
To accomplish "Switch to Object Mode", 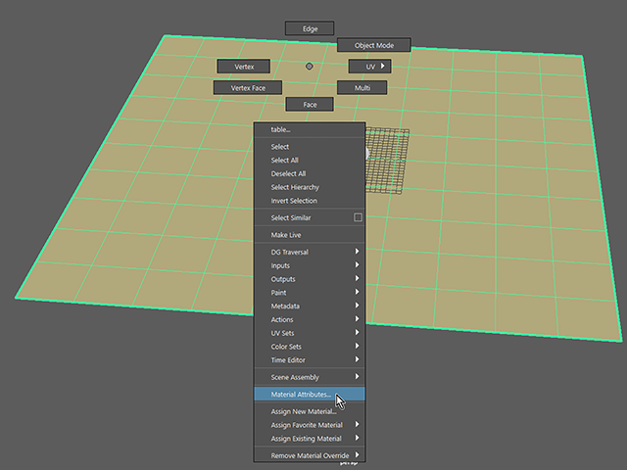I will point(374,45).
